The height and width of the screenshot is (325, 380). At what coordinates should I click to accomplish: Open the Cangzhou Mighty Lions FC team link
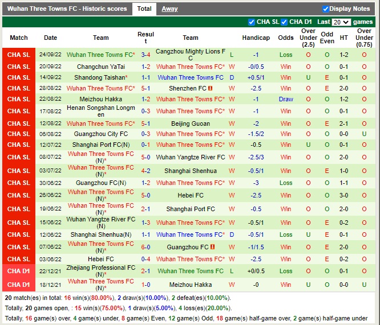(191, 55)
